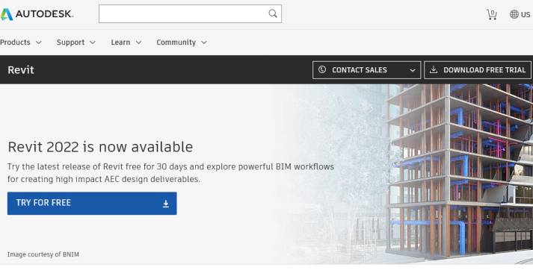This screenshot has width=533, height=276.
Task: Click Download Free Trial label
Action: point(484,70)
